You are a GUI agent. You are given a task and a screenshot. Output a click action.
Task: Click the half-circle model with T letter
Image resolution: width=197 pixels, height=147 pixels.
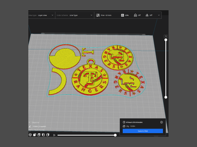[65, 56]
